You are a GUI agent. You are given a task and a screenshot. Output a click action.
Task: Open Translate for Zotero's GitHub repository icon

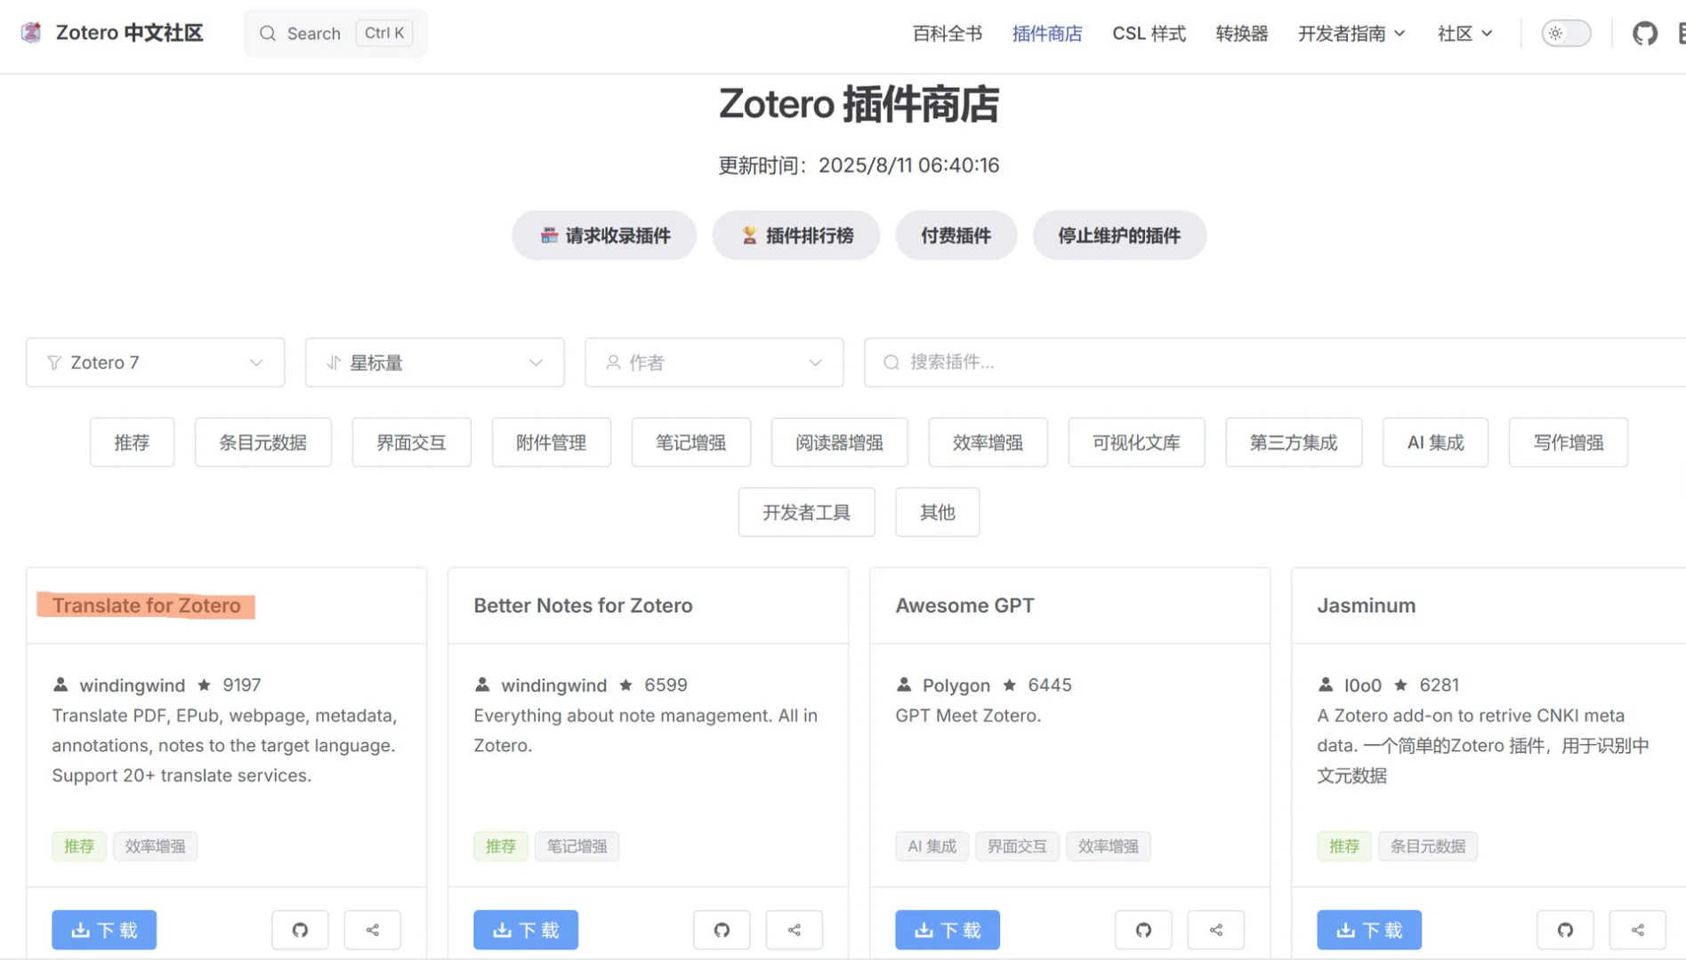tap(300, 929)
